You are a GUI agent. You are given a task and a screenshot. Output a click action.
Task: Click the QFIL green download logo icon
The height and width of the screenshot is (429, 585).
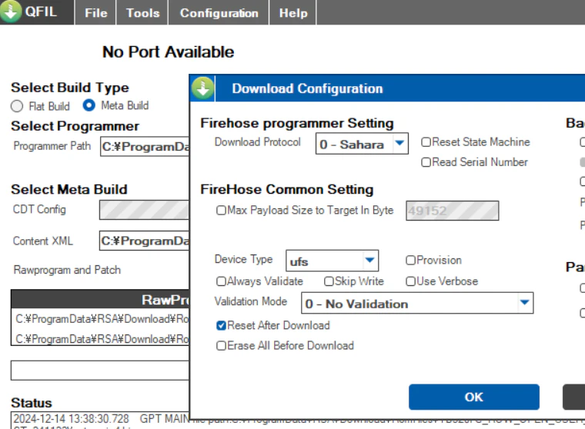(11, 11)
